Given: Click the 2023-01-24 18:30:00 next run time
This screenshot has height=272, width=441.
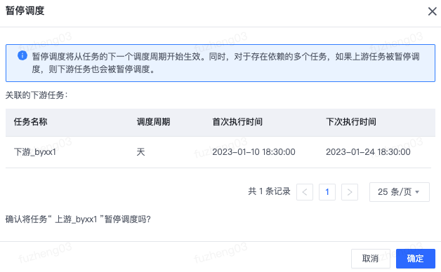Looking at the screenshot, I should (x=368, y=152).
